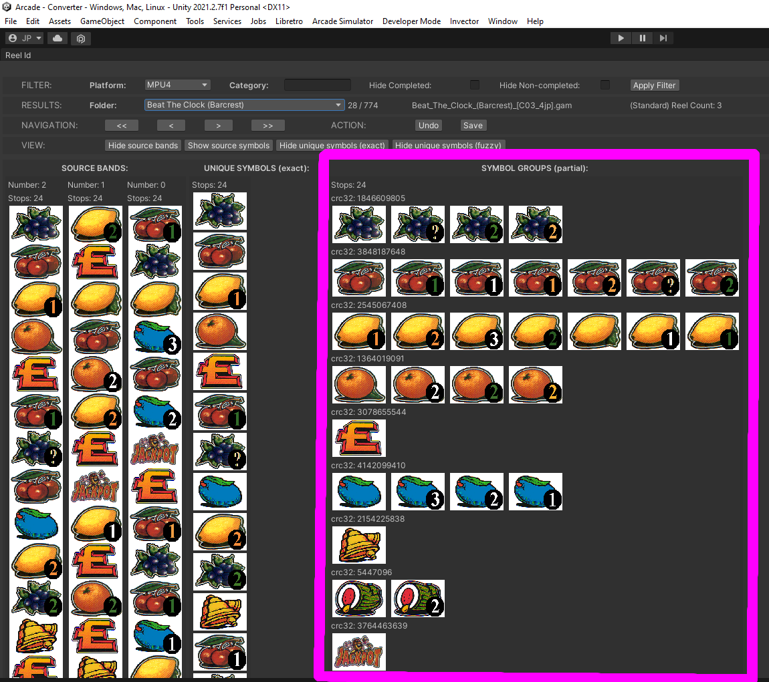Click the Hide source bands button
Viewport: 769px width, 682px height.
pyautogui.click(x=143, y=145)
